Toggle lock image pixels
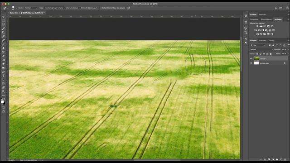The image size is (290, 163). click(x=261, y=54)
